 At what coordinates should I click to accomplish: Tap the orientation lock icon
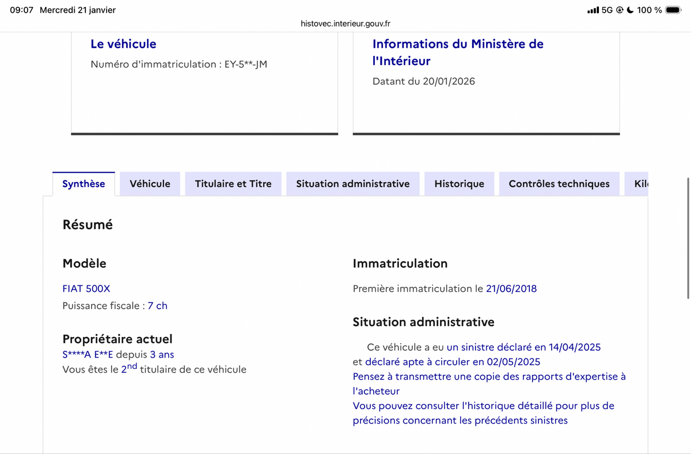[x=620, y=10]
